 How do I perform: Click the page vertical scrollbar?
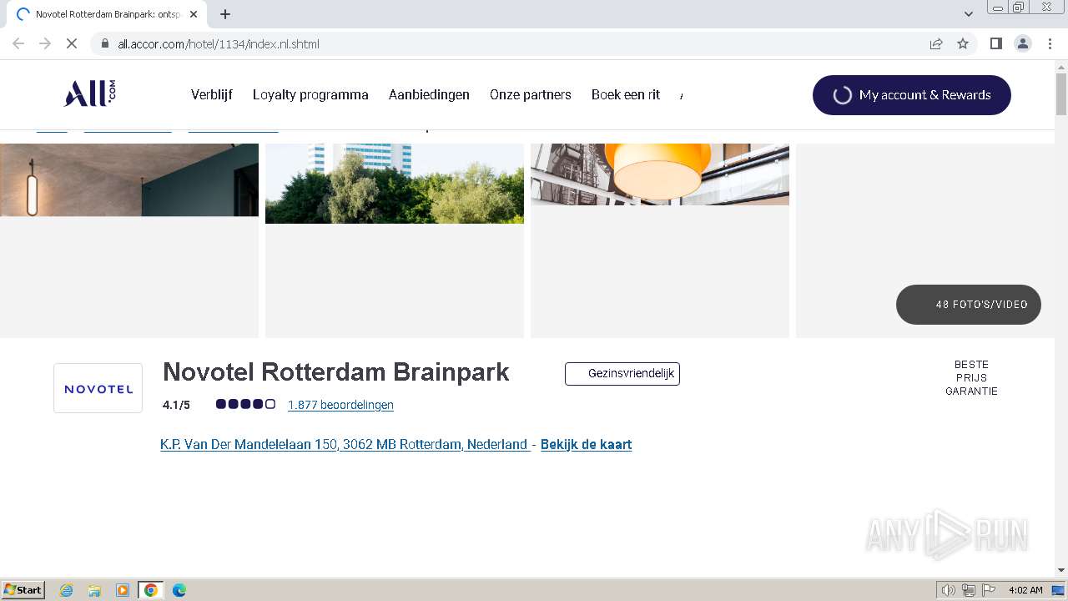coord(1061,95)
